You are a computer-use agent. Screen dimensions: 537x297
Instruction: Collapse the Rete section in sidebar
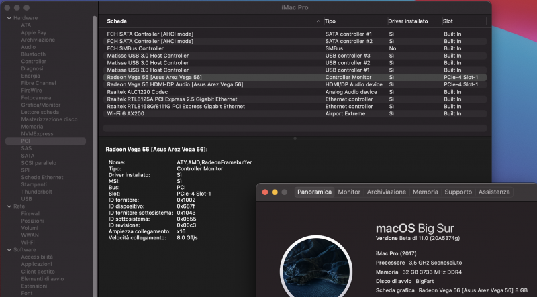pyautogui.click(x=9, y=206)
